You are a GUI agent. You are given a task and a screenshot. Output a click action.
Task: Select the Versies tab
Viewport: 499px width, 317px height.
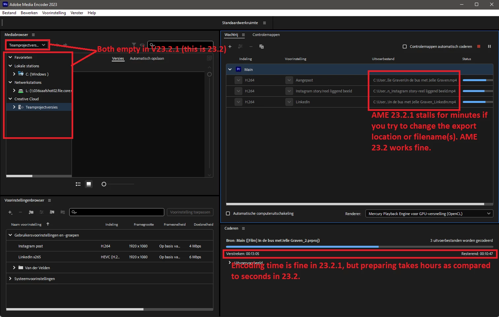(x=118, y=58)
